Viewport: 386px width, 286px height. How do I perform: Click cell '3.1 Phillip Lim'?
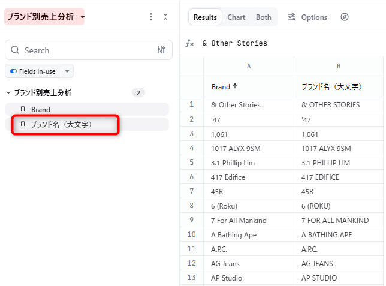pyautogui.click(x=249, y=163)
